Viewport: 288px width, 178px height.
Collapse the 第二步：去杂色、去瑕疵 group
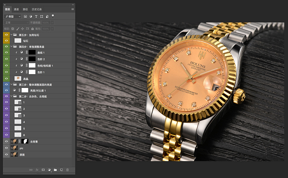[x=12, y=96]
